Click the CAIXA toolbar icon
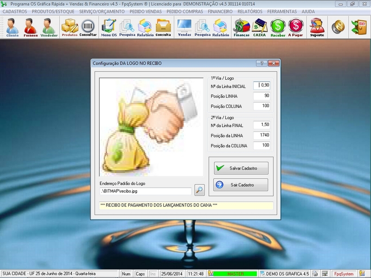The width and height of the screenshot is (371, 278). point(259,27)
